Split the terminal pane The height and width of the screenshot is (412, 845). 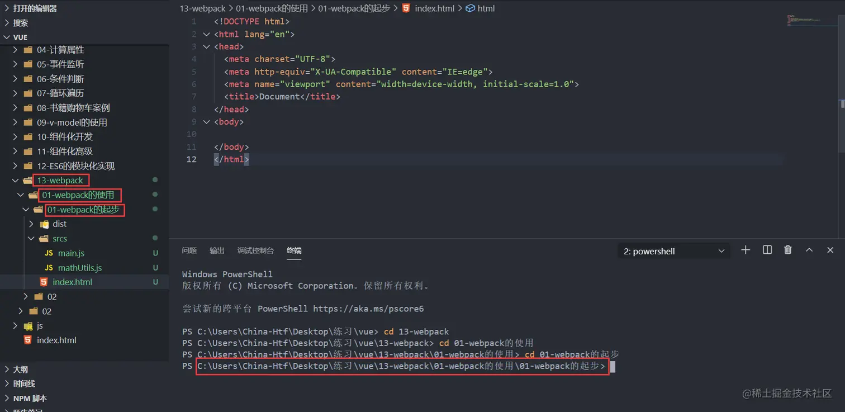click(x=767, y=250)
